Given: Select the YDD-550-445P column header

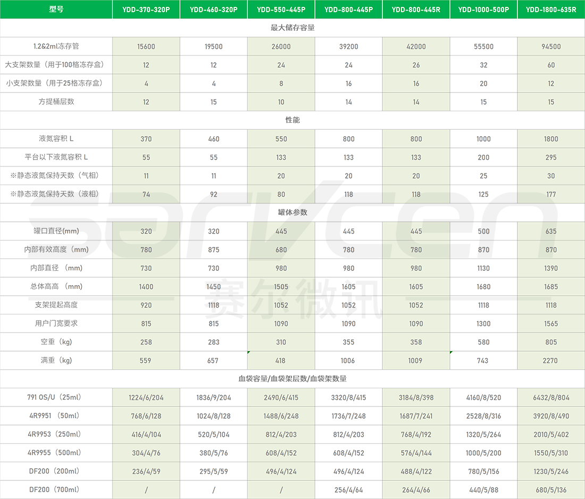Looking at the screenshot, I should (x=281, y=10).
